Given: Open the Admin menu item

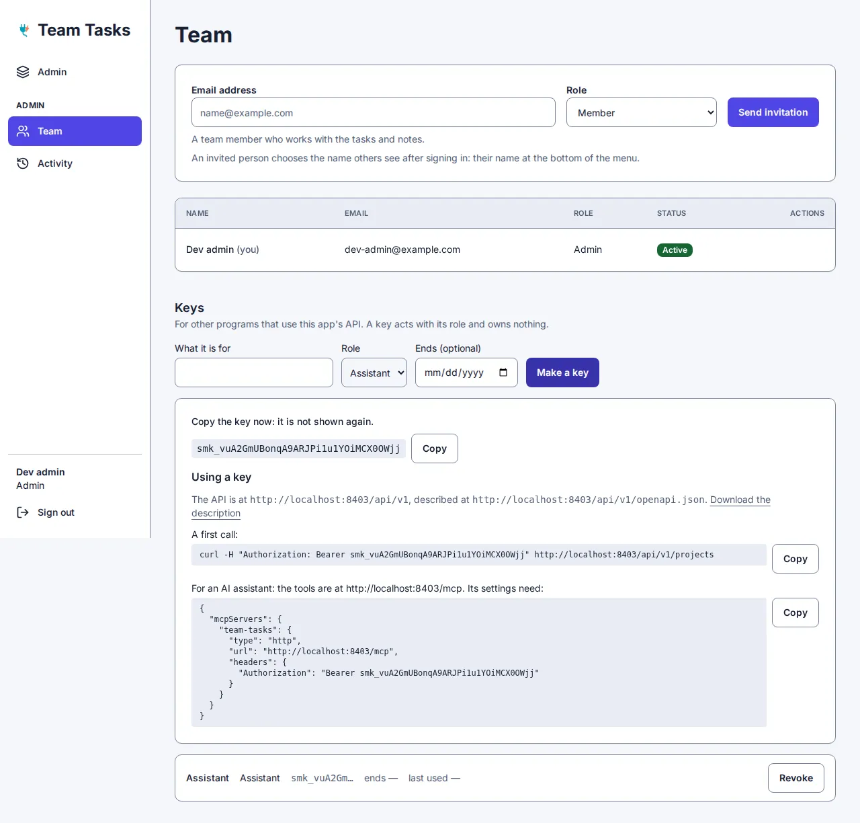Looking at the screenshot, I should tap(75, 72).
